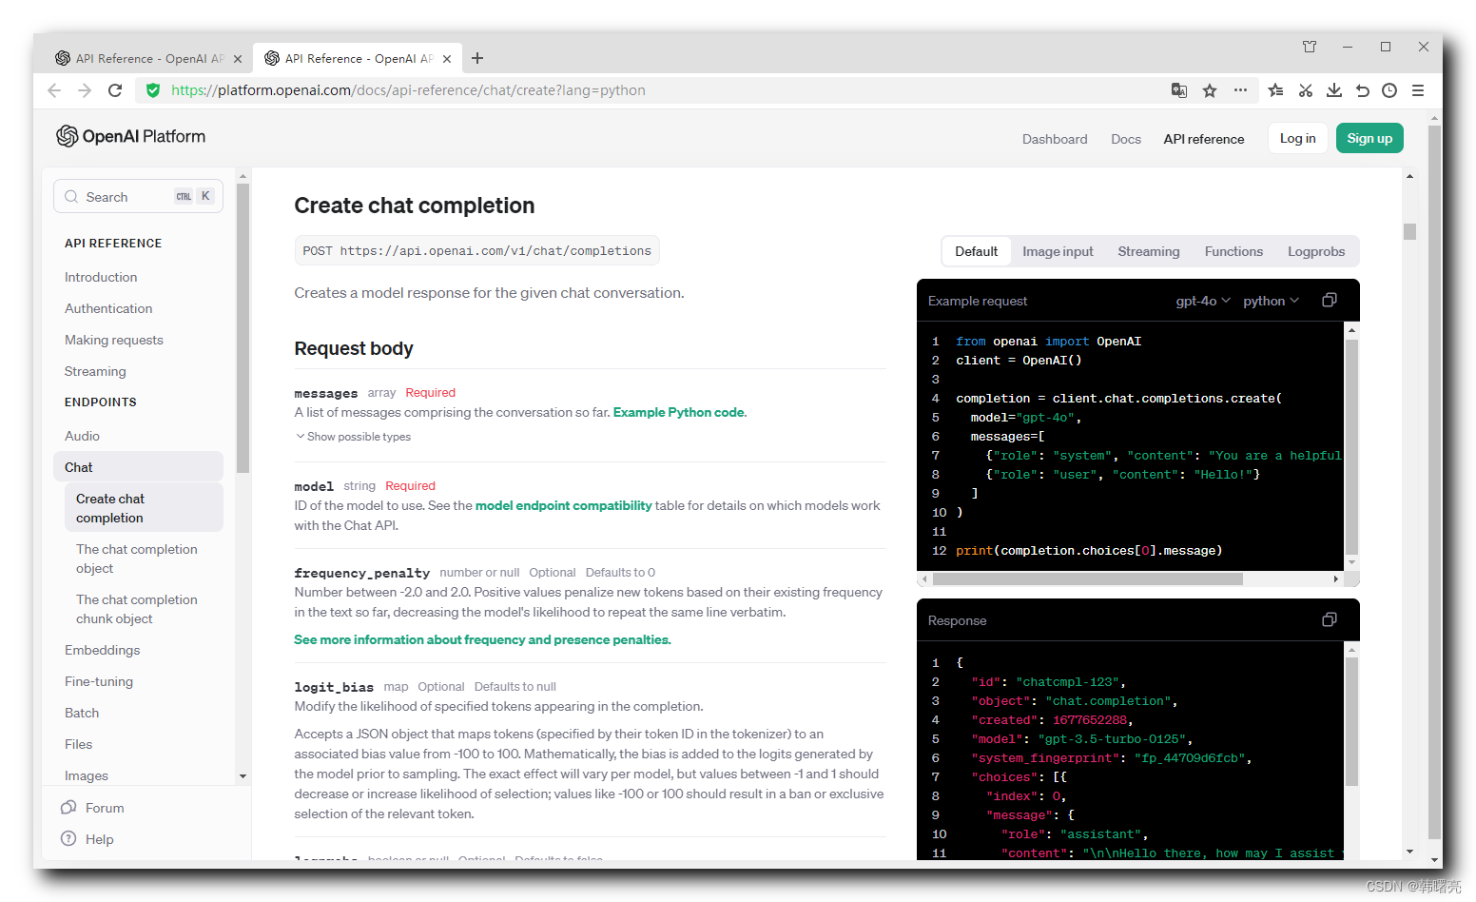
Task: Open the browser hamburger menu
Action: coord(1418,90)
